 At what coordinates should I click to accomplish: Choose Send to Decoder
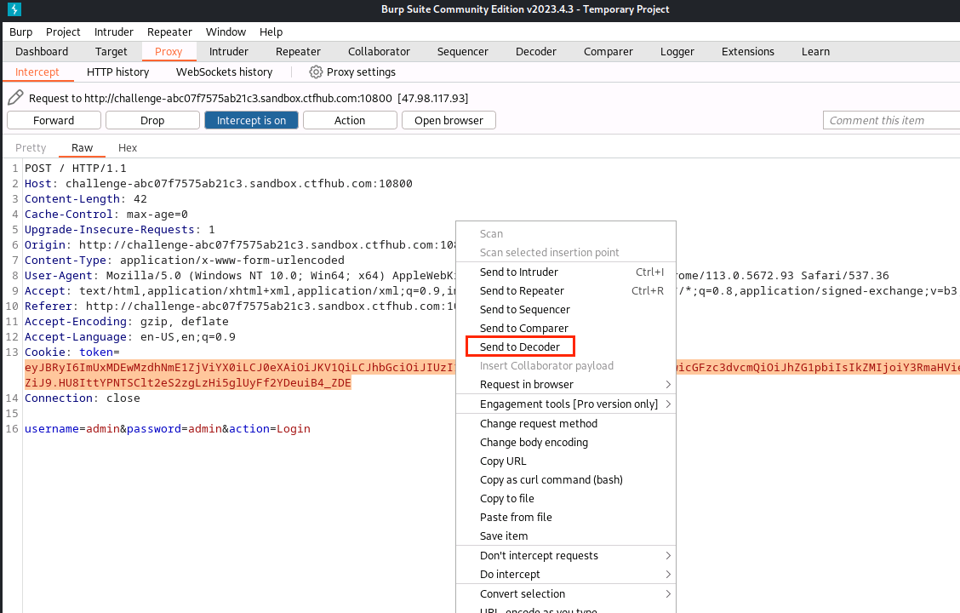pos(566,347)
